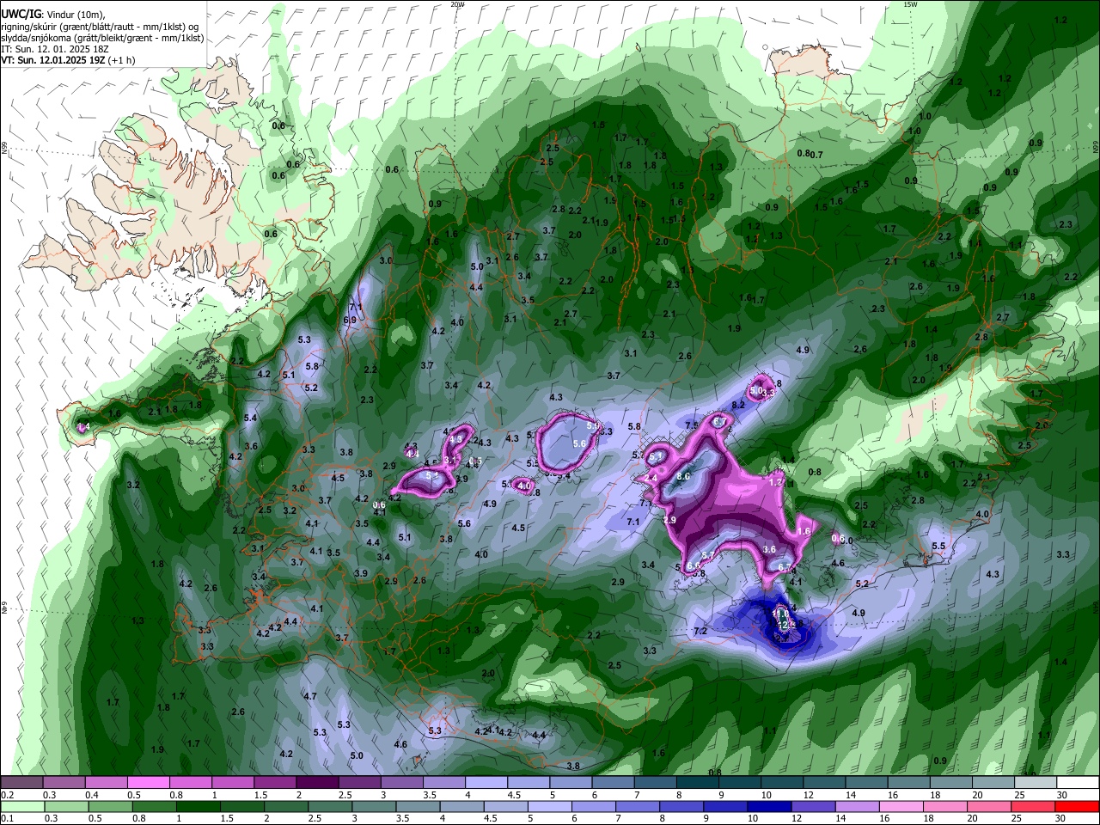The image size is (1100, 825).
Task: Click the '6.9' map value
Action: 350,320
